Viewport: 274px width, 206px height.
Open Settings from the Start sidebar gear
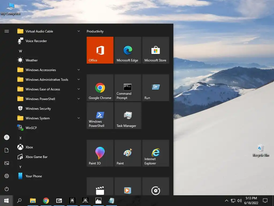[7, 176]
